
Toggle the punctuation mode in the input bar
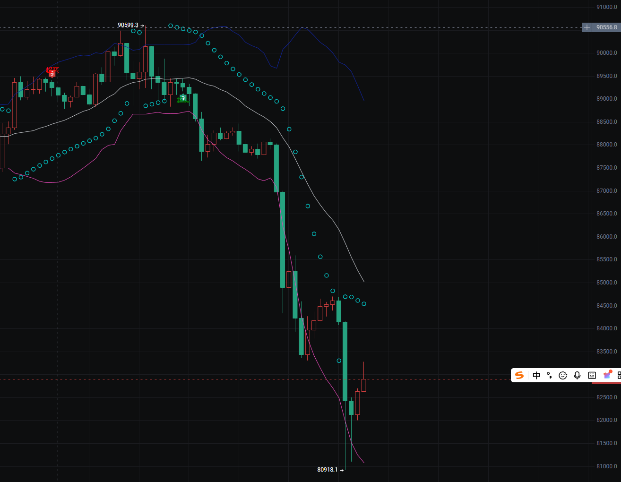coord(549,375)
